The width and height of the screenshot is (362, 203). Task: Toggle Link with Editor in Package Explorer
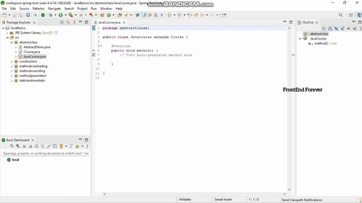tap(68, 23)
